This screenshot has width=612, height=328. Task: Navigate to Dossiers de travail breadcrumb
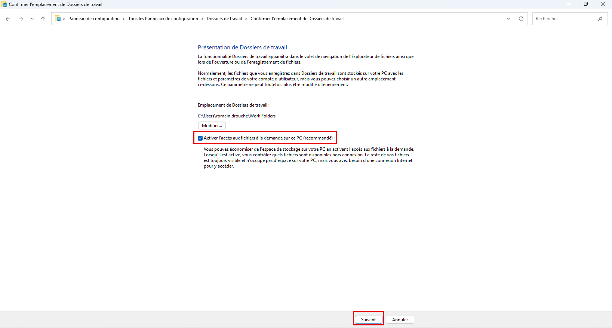click(224, 19)
